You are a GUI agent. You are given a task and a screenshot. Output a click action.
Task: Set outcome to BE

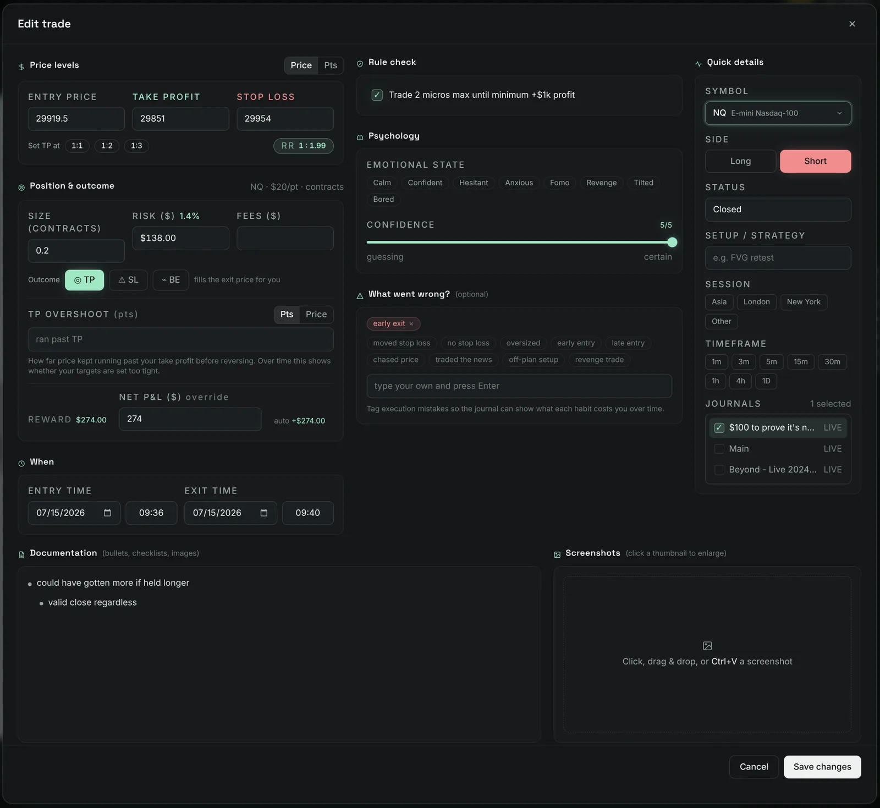170,280
